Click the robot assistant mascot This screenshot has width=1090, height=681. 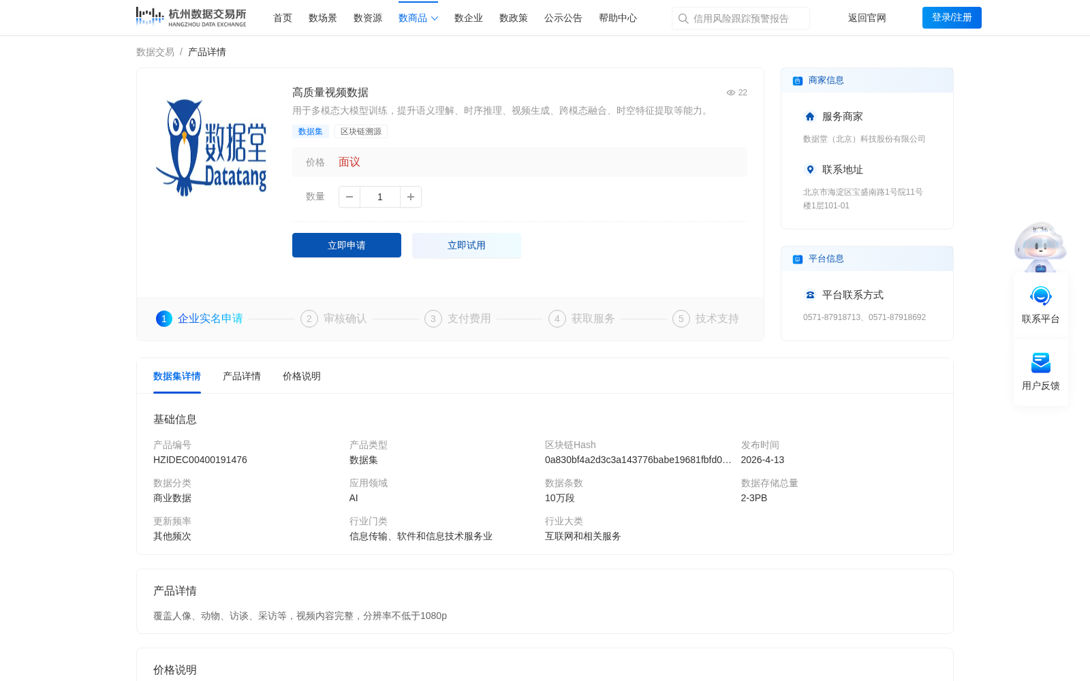pos(1040,247)
